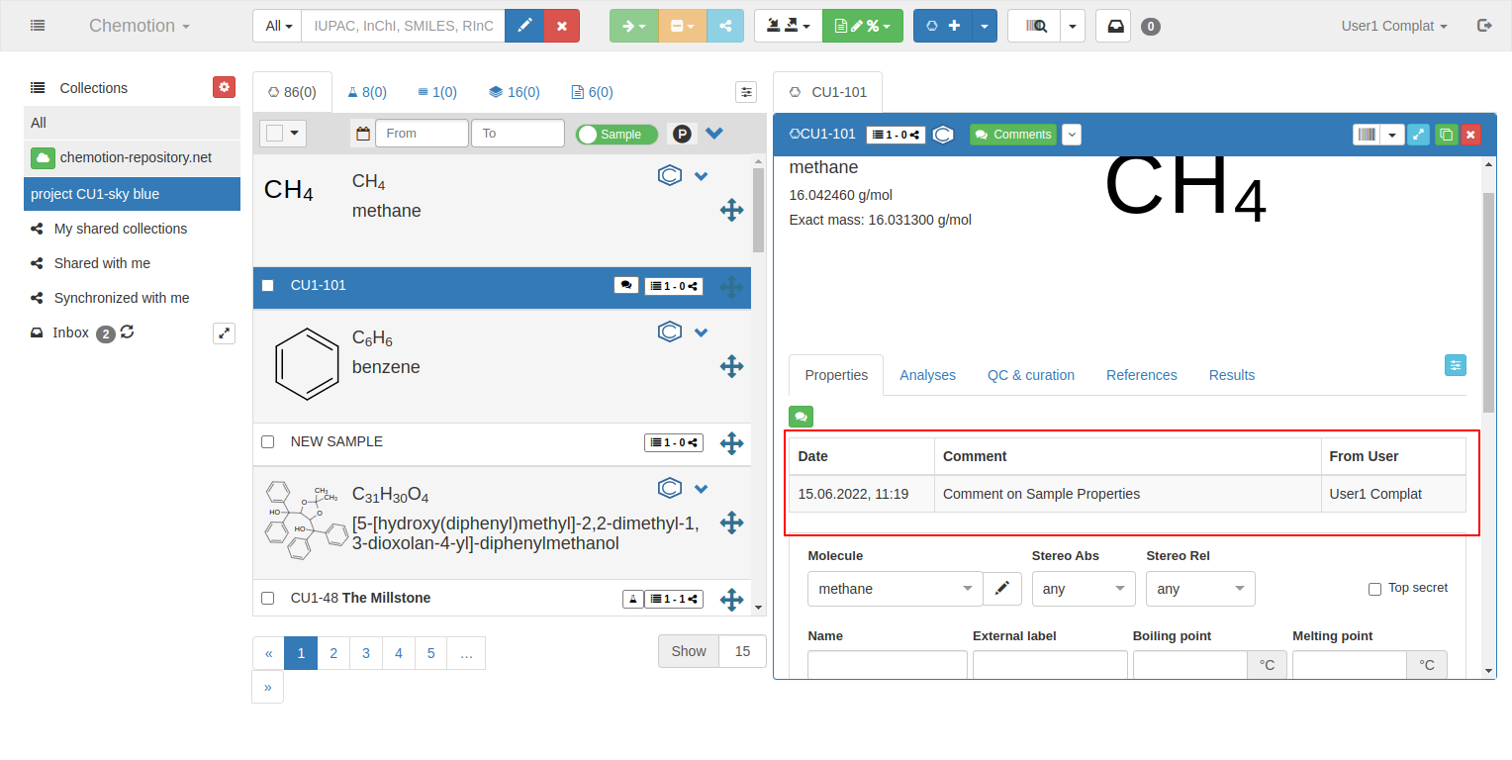
Task: Click the share icon in the top toolbar
Action: [x=725, y=26]
